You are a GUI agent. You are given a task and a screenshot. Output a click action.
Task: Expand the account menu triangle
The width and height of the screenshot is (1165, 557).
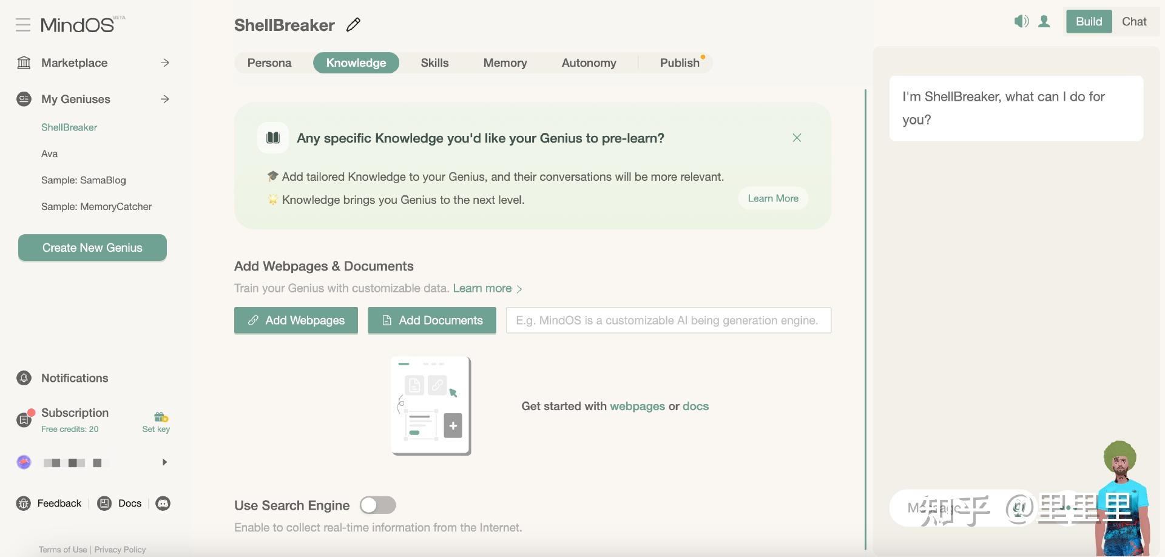[164, 462]
